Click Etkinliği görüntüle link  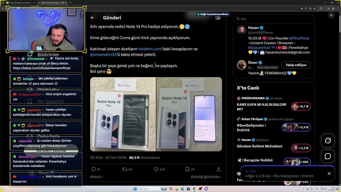click(x=206, y=177)
